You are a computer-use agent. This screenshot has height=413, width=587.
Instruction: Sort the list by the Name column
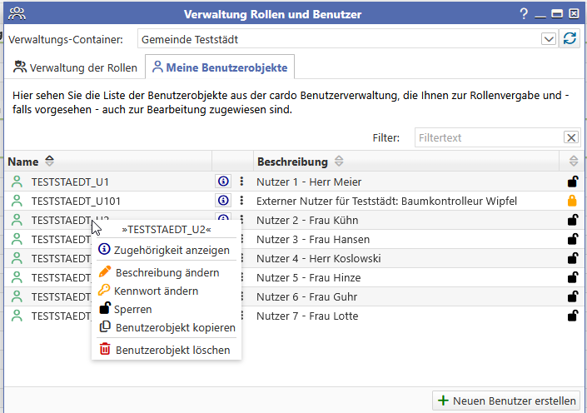(49, 162)
